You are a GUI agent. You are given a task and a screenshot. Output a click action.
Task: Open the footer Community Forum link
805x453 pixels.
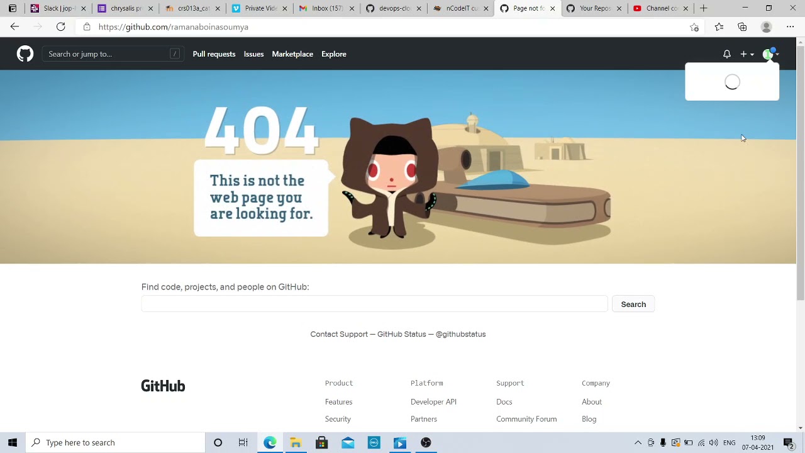point(526,419)
